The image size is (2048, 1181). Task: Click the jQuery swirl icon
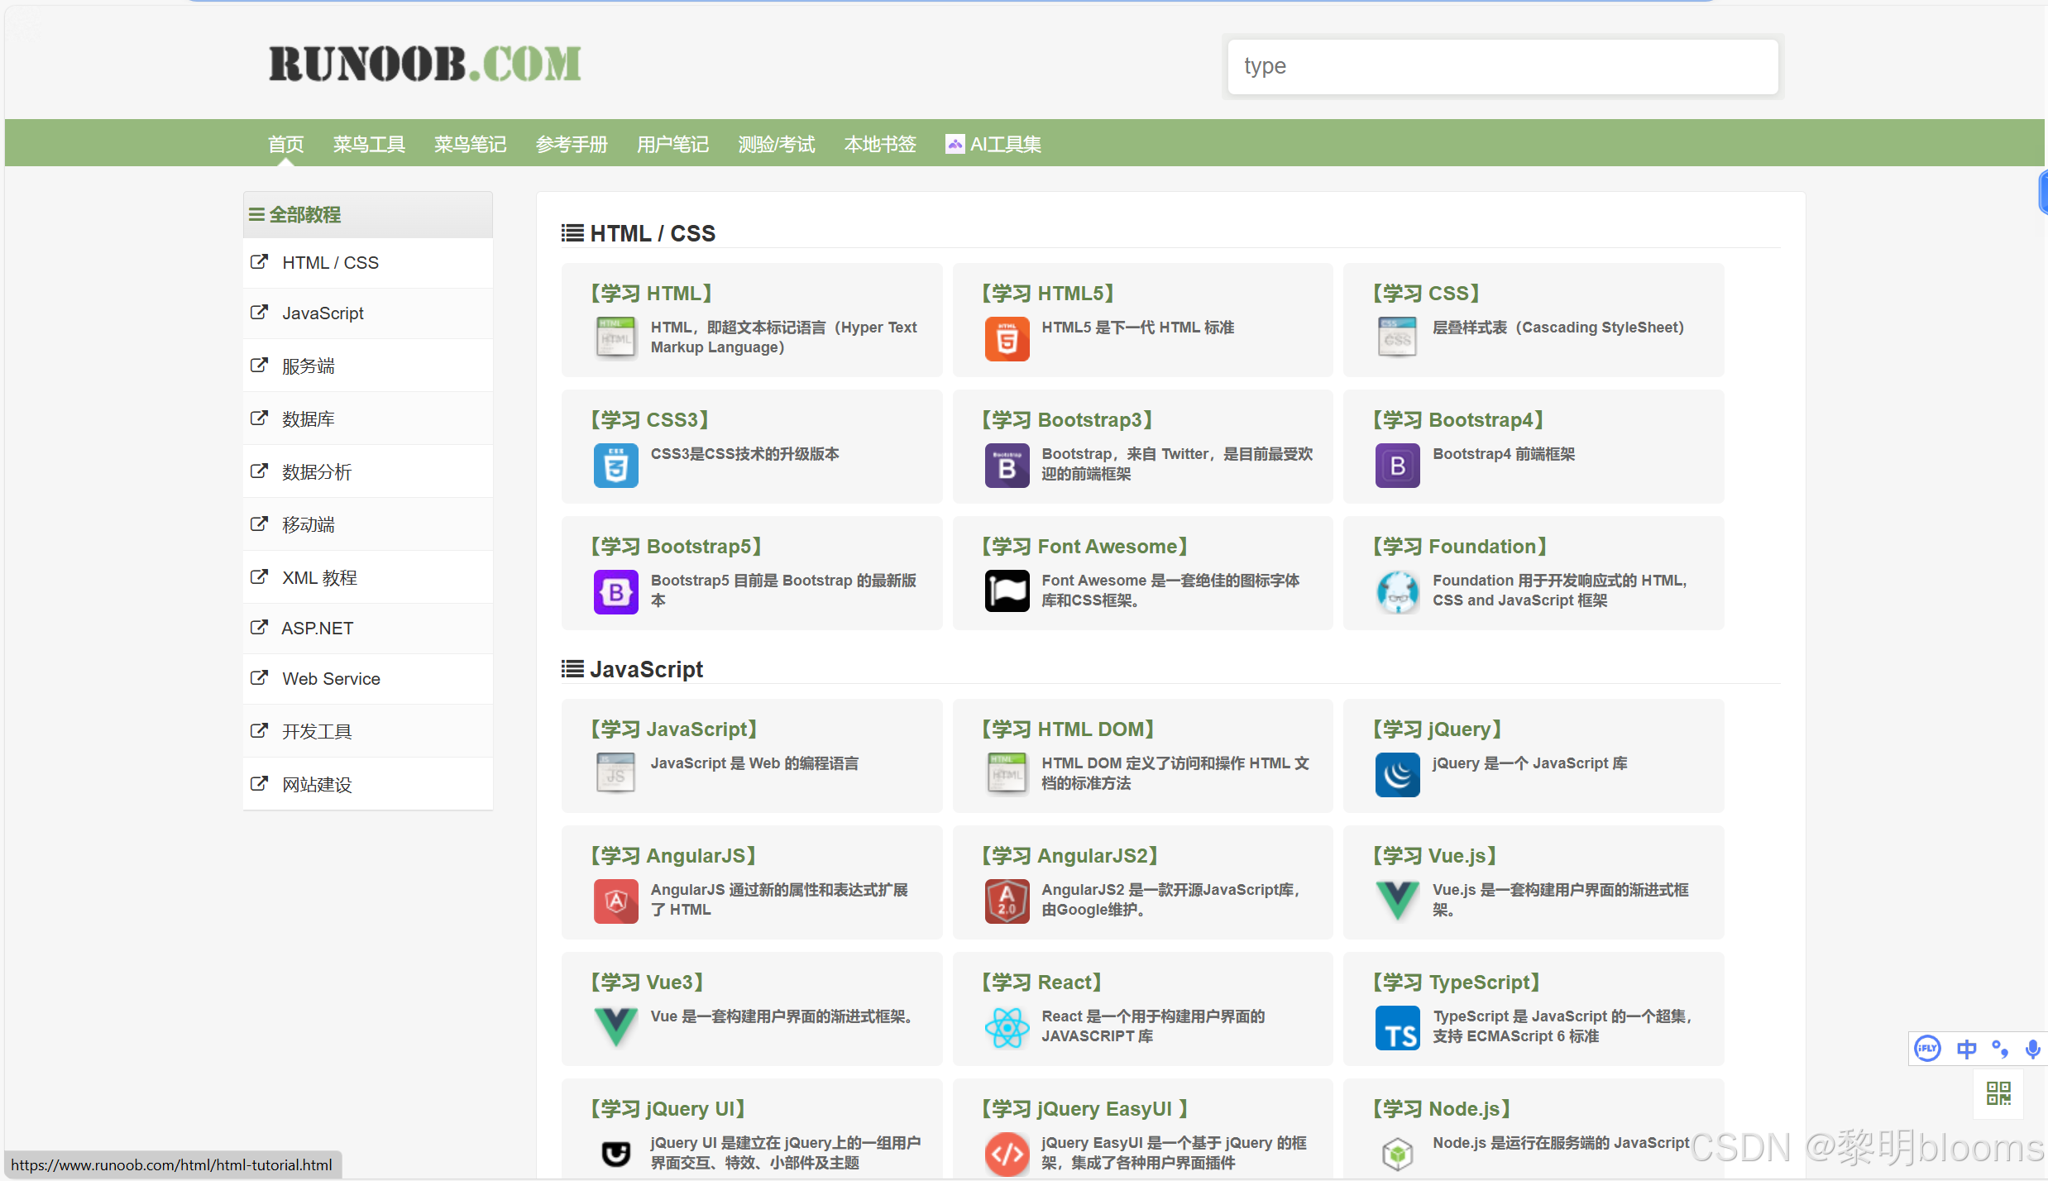pyautogui.click(x=1397, y=774)
